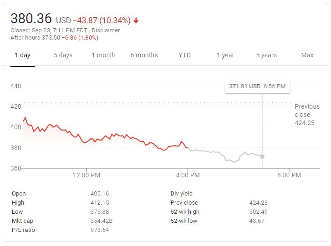This screenshot has width=331, height=246.
Task: Click the 12:00 PM axis label
Action: tap(87, 175)
